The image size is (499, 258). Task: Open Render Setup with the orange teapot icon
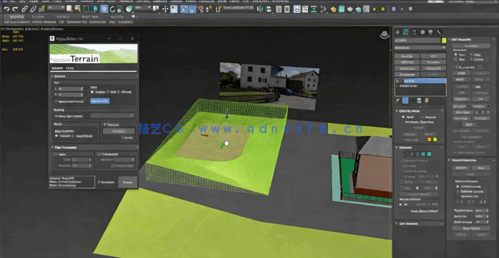coord(333,9)
